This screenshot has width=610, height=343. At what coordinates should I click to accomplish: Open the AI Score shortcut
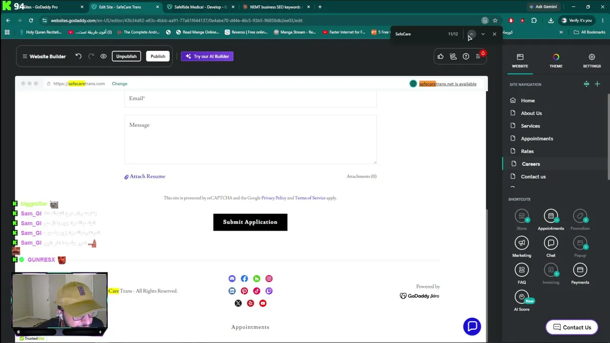[522, 301]
